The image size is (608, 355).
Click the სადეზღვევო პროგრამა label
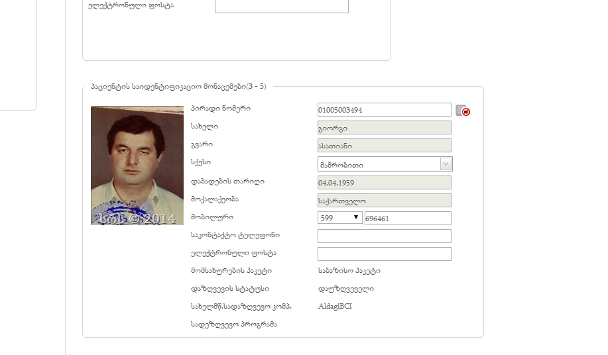[233, 324]
